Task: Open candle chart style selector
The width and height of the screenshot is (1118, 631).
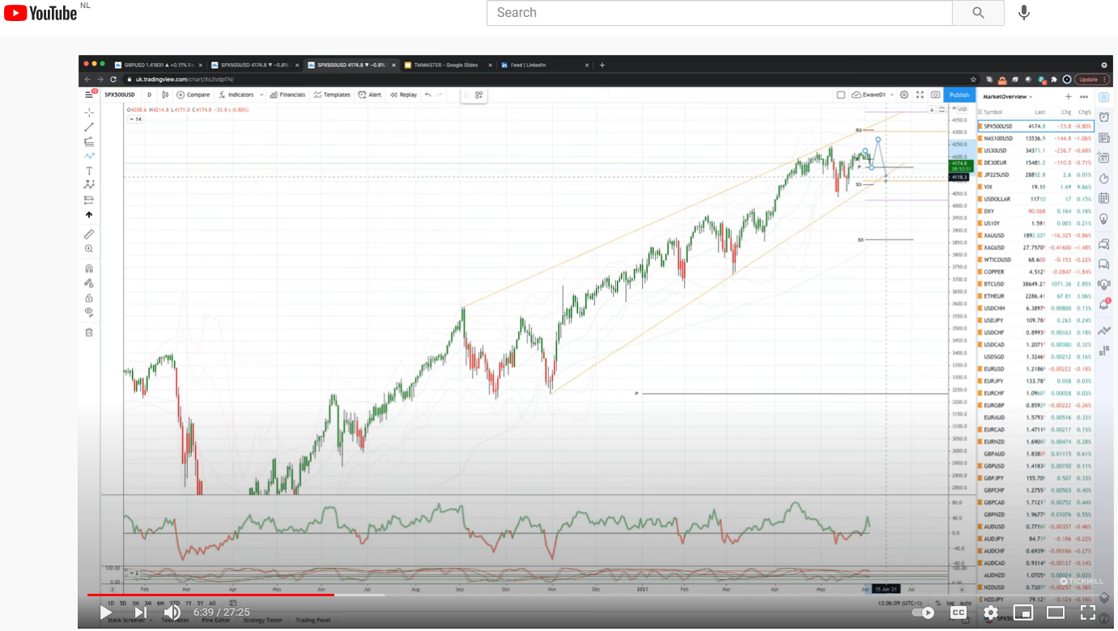Action: (165, 95)
